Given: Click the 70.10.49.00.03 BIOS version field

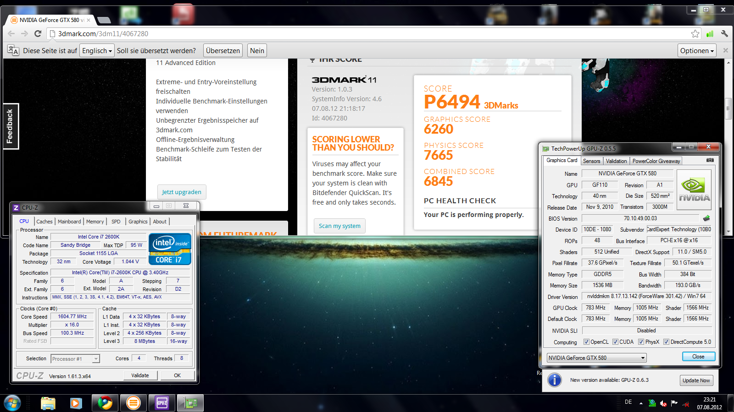Looking at the screenshot, I should (x=640, y=218).
